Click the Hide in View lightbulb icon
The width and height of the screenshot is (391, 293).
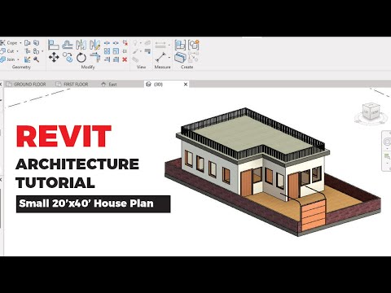coord(135,43)
